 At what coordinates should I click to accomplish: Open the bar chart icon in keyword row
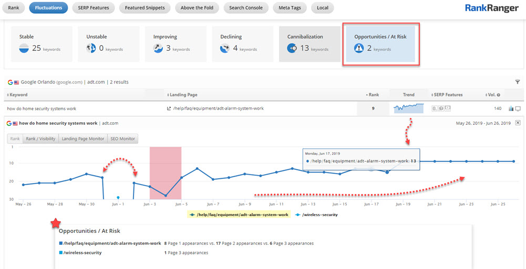(511, 109)
